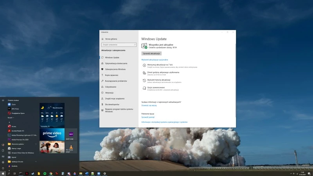Go to Kopia zapasowa settings

[x=110, y=75]
